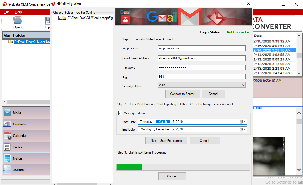The width and height of the screenshot is (303, 185).
Task: Toggle checkbox for F:\Email Files\OLM folder
Action: (60, 18)
